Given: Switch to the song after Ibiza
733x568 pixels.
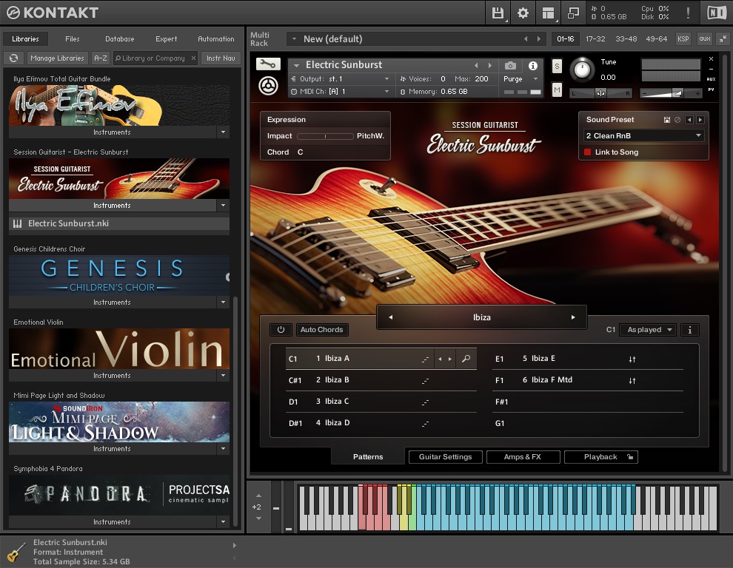Looking at the screenshot, I should point(573,317).
